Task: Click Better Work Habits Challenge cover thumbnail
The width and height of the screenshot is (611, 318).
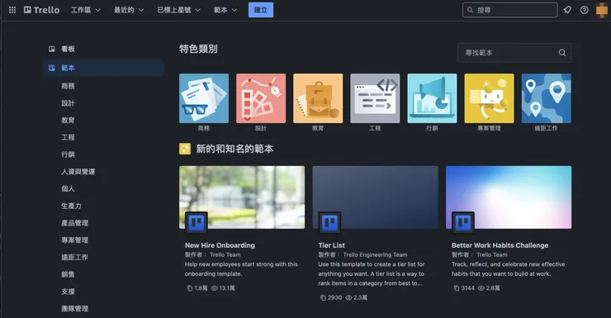Action: [x=509, y=197]
